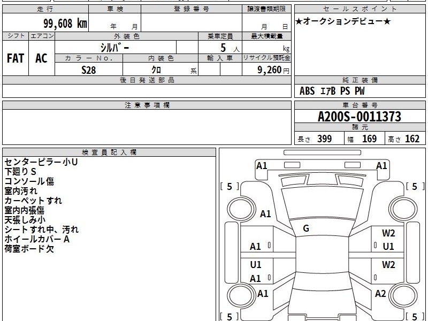Screen dimensions: 428x321
Task: Click the 走行 column header
Action: [x=45, y=9]
